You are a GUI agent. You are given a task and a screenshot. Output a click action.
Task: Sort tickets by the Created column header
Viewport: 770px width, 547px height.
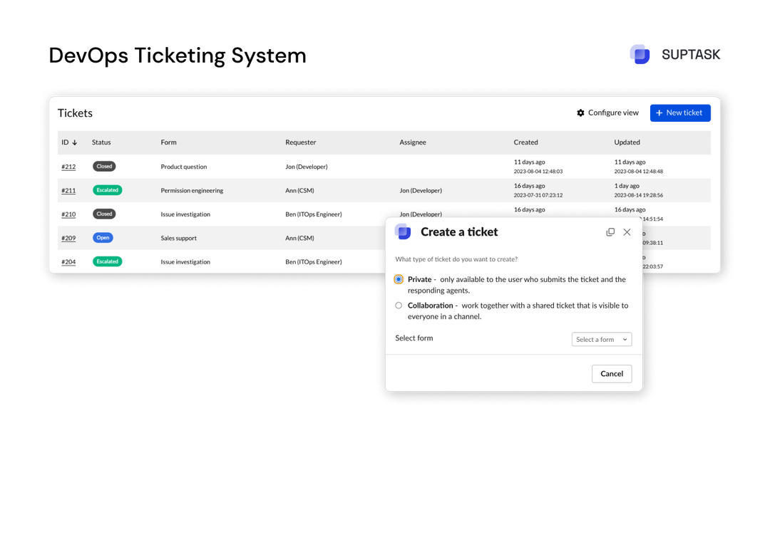(525, 142)
